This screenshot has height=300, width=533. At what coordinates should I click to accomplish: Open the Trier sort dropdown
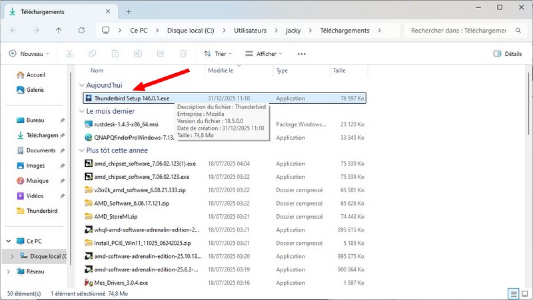216,54
